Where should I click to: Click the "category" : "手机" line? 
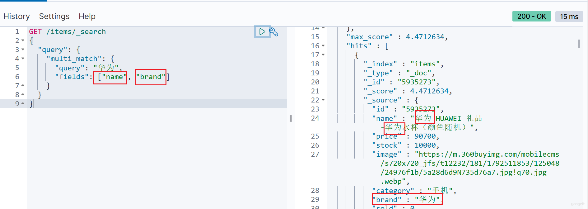click(x=414, y=190)
